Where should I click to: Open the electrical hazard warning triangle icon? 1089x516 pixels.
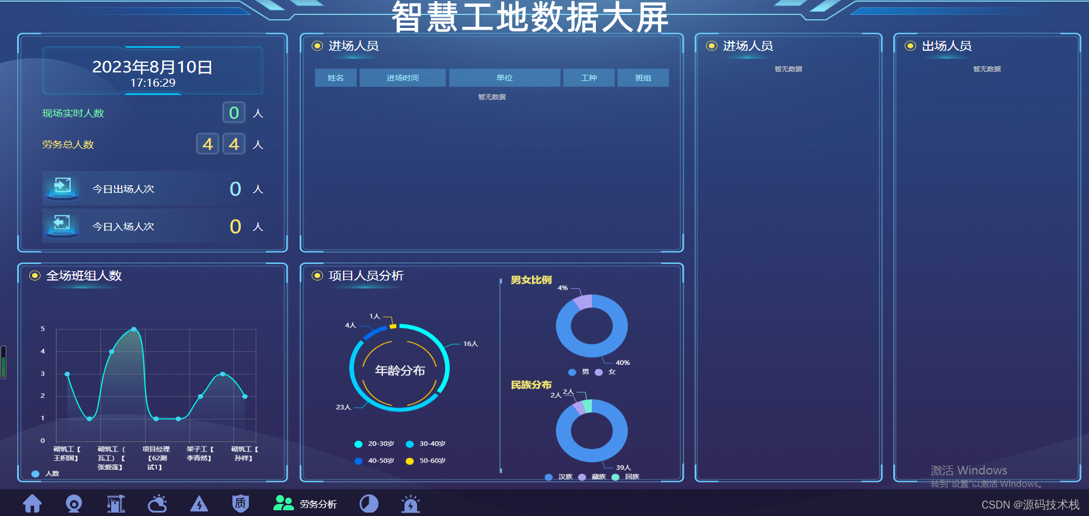click(199, 504)
